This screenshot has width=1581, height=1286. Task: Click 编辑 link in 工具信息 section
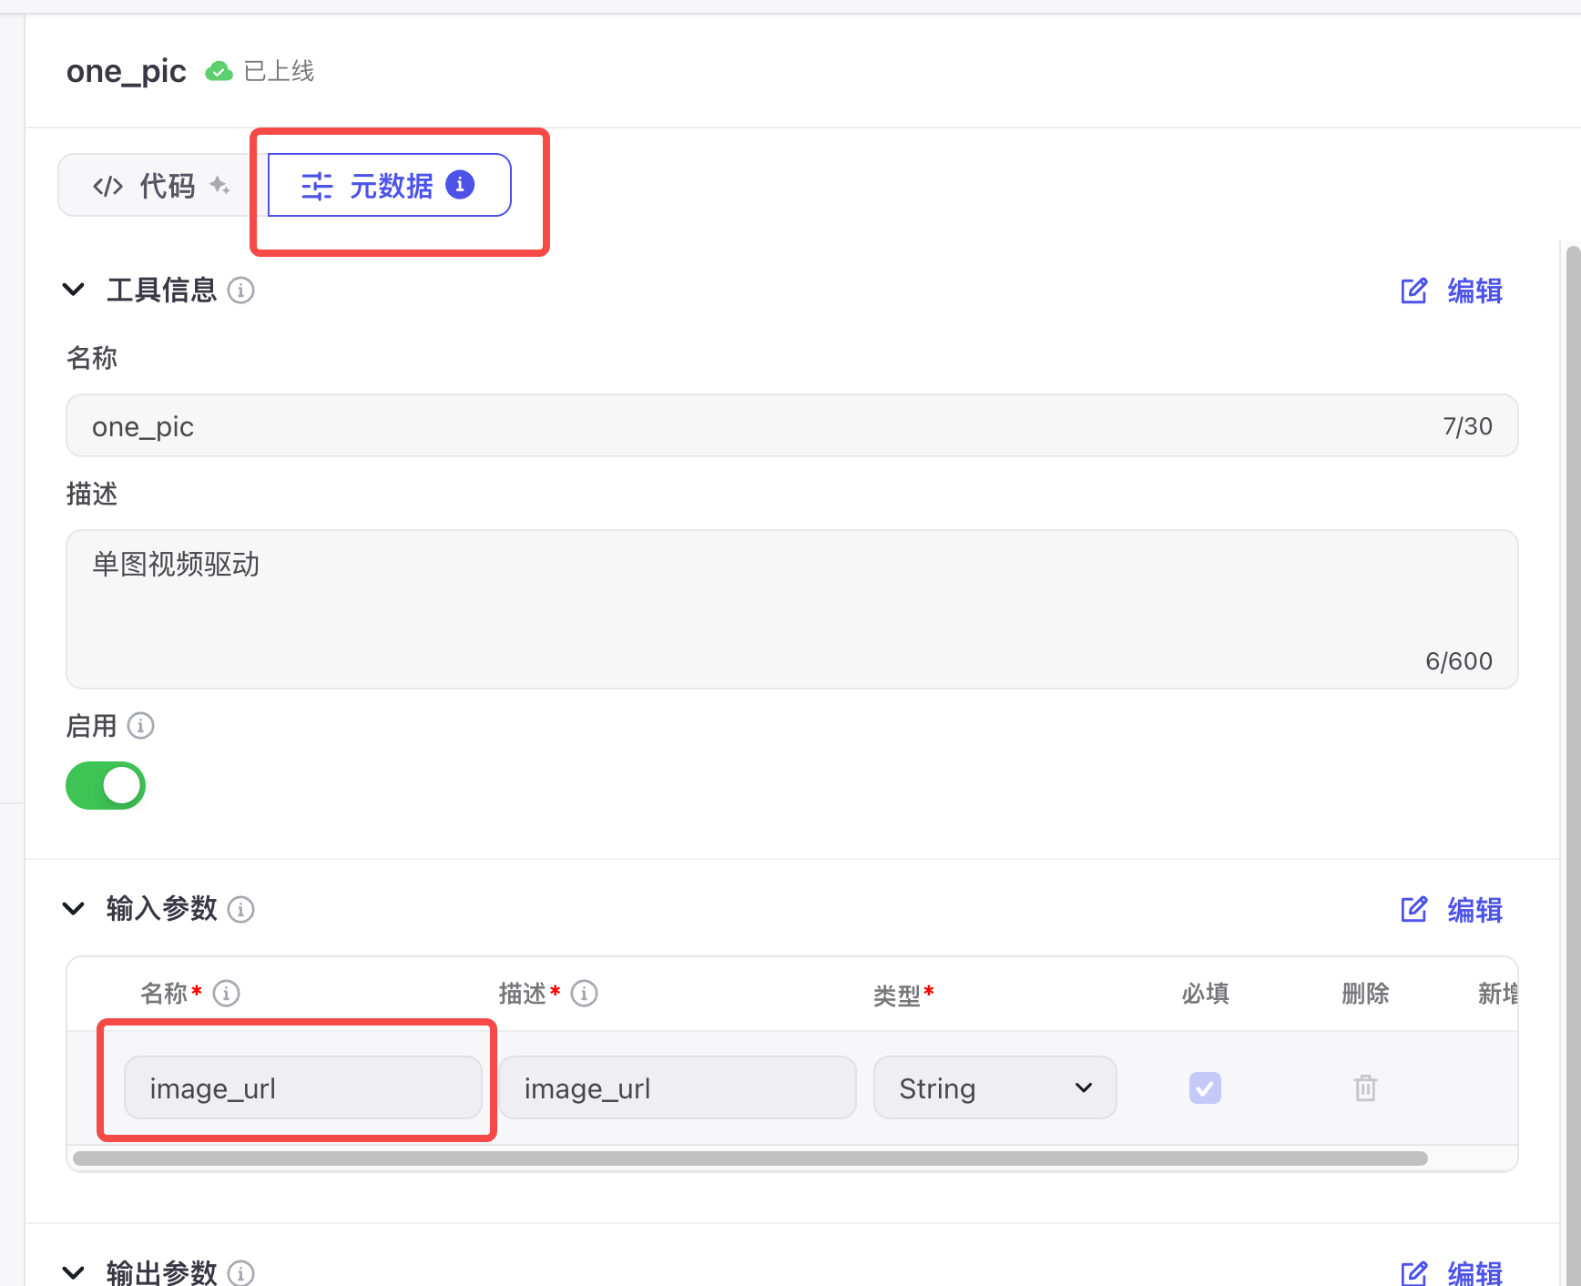point(1474,291)
